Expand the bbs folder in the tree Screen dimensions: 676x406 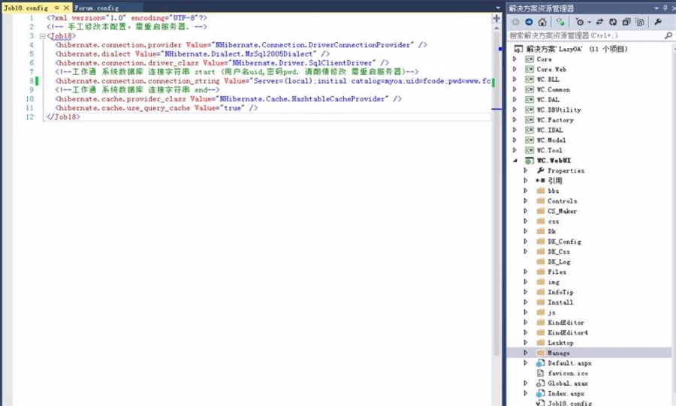(x=526, y=191)
